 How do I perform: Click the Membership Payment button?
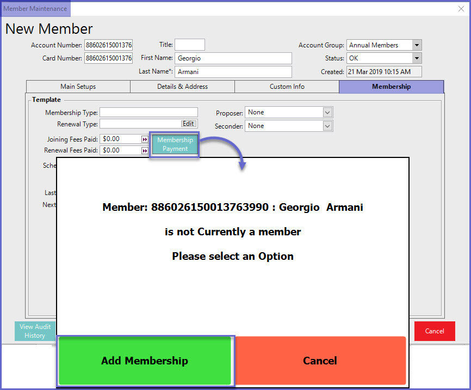pyautogui.click(x=175, y=144)
